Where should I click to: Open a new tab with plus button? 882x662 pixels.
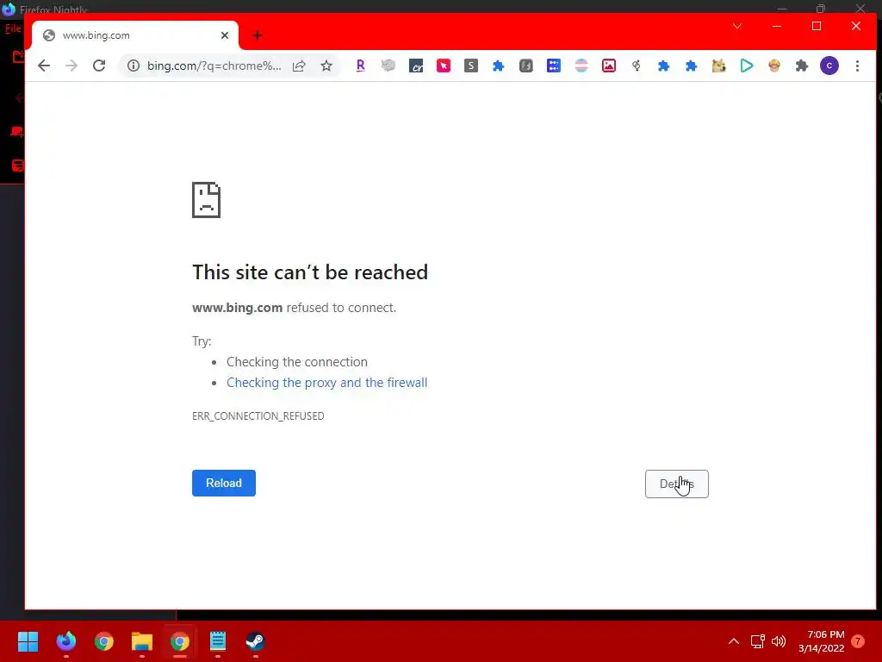pos(257,35)
